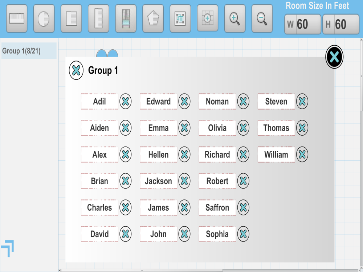Click the William name tag
Screen dimensions: 363x272
(x=276, y=154)
